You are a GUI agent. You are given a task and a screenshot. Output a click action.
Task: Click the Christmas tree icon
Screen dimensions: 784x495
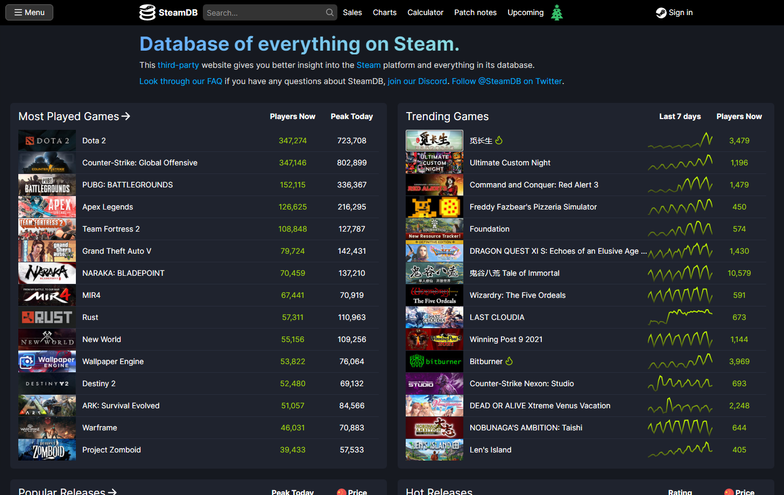click(557, 12)
